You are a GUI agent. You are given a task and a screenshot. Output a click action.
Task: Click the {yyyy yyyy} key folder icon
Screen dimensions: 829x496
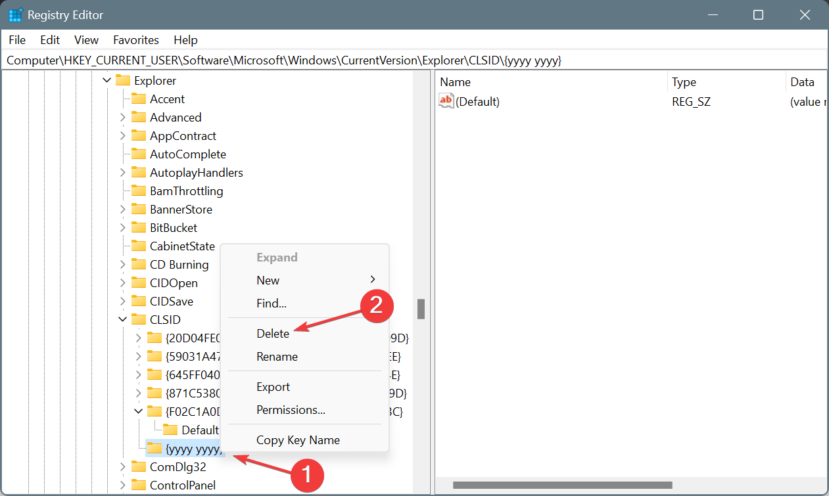pos(154,449)
